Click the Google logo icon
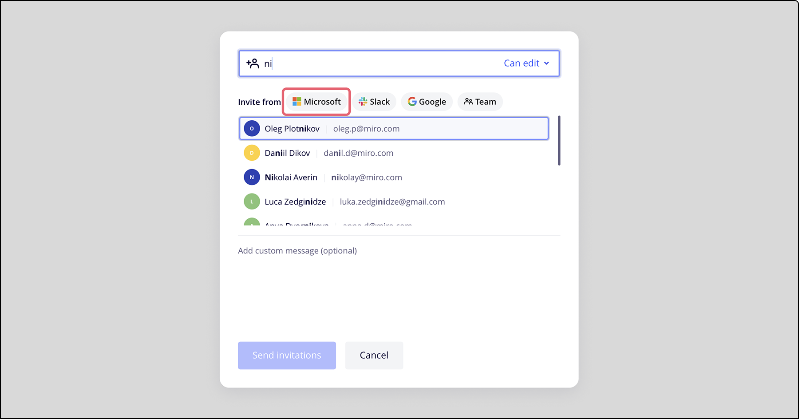Screen dimensions: 799x419 [412, 102]
